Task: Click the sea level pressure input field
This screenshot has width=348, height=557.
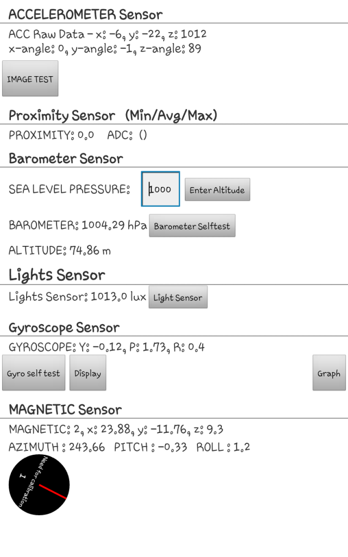Action: point(160,189)
